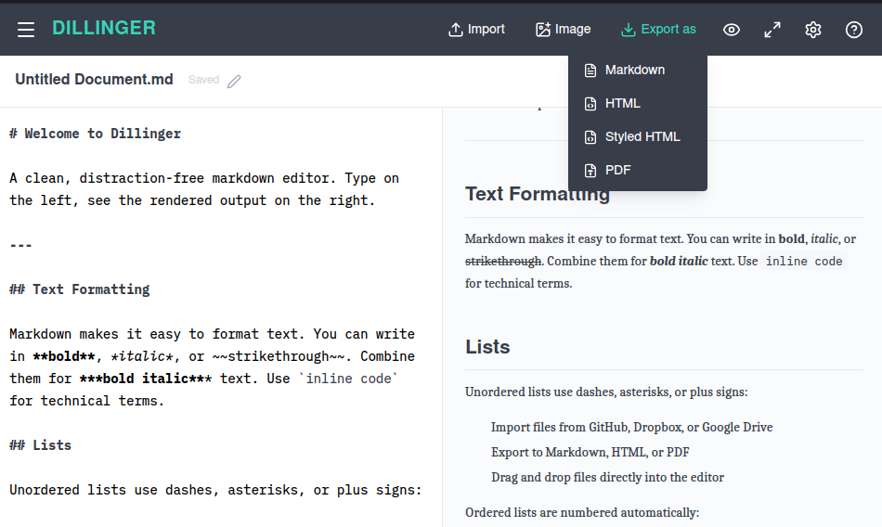Click the strikethrough word in preview
882x527 pixels.
[503, 261]
